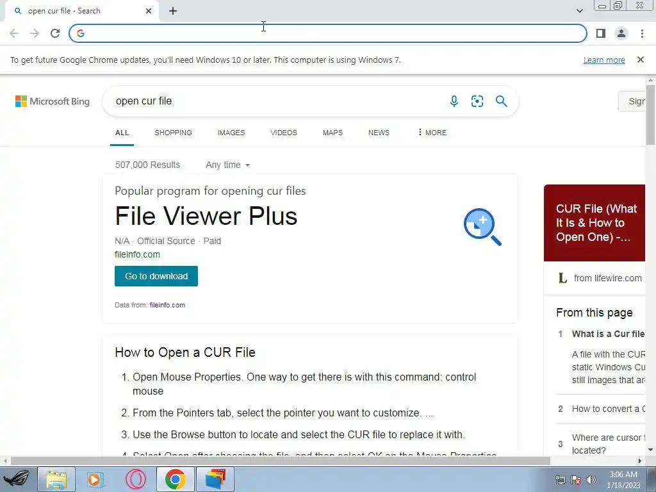
Task: Switch to the VIDEOS tab
Action: 284,133
